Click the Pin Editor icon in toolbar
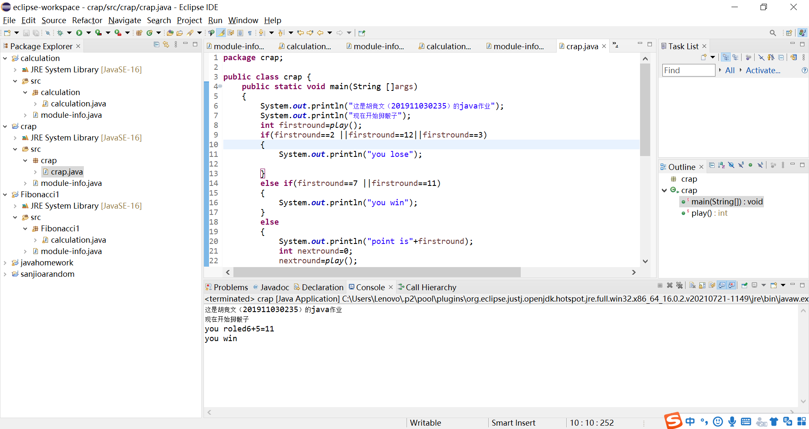This screenshot has height=429, width=809. (362, 33)
